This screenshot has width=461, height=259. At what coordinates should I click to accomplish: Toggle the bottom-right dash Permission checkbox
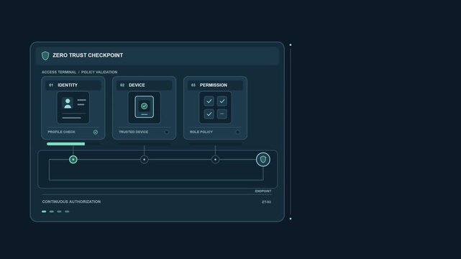tap(222, 114)
